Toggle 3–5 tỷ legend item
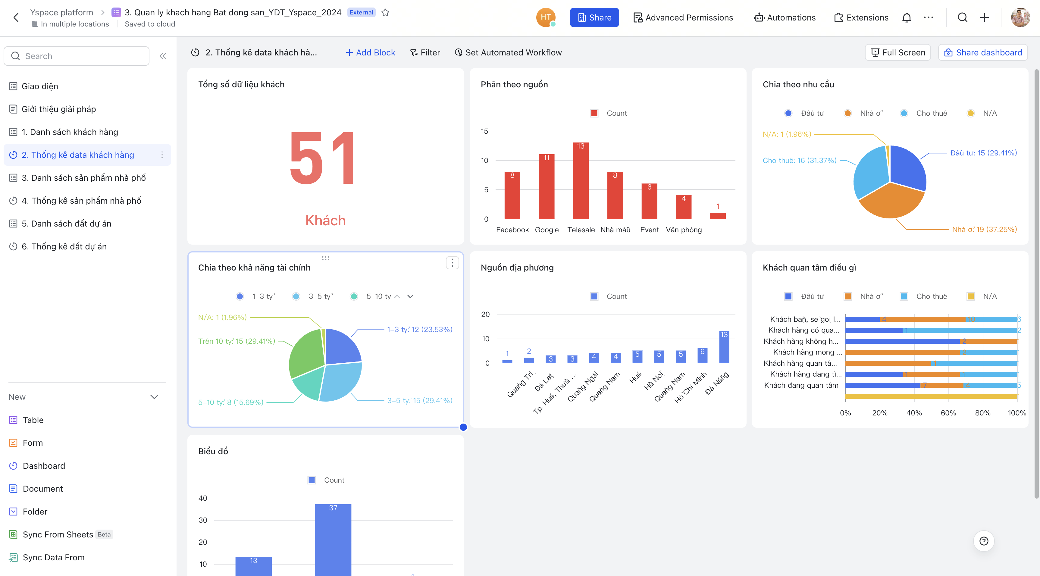The image size is (1040, 576). (x=313, y=296)
